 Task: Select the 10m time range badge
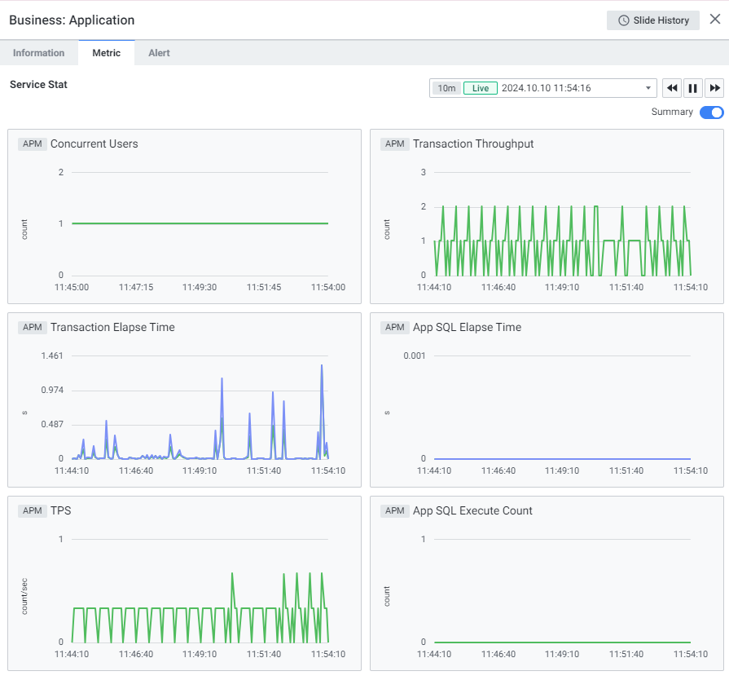point(446,88)
